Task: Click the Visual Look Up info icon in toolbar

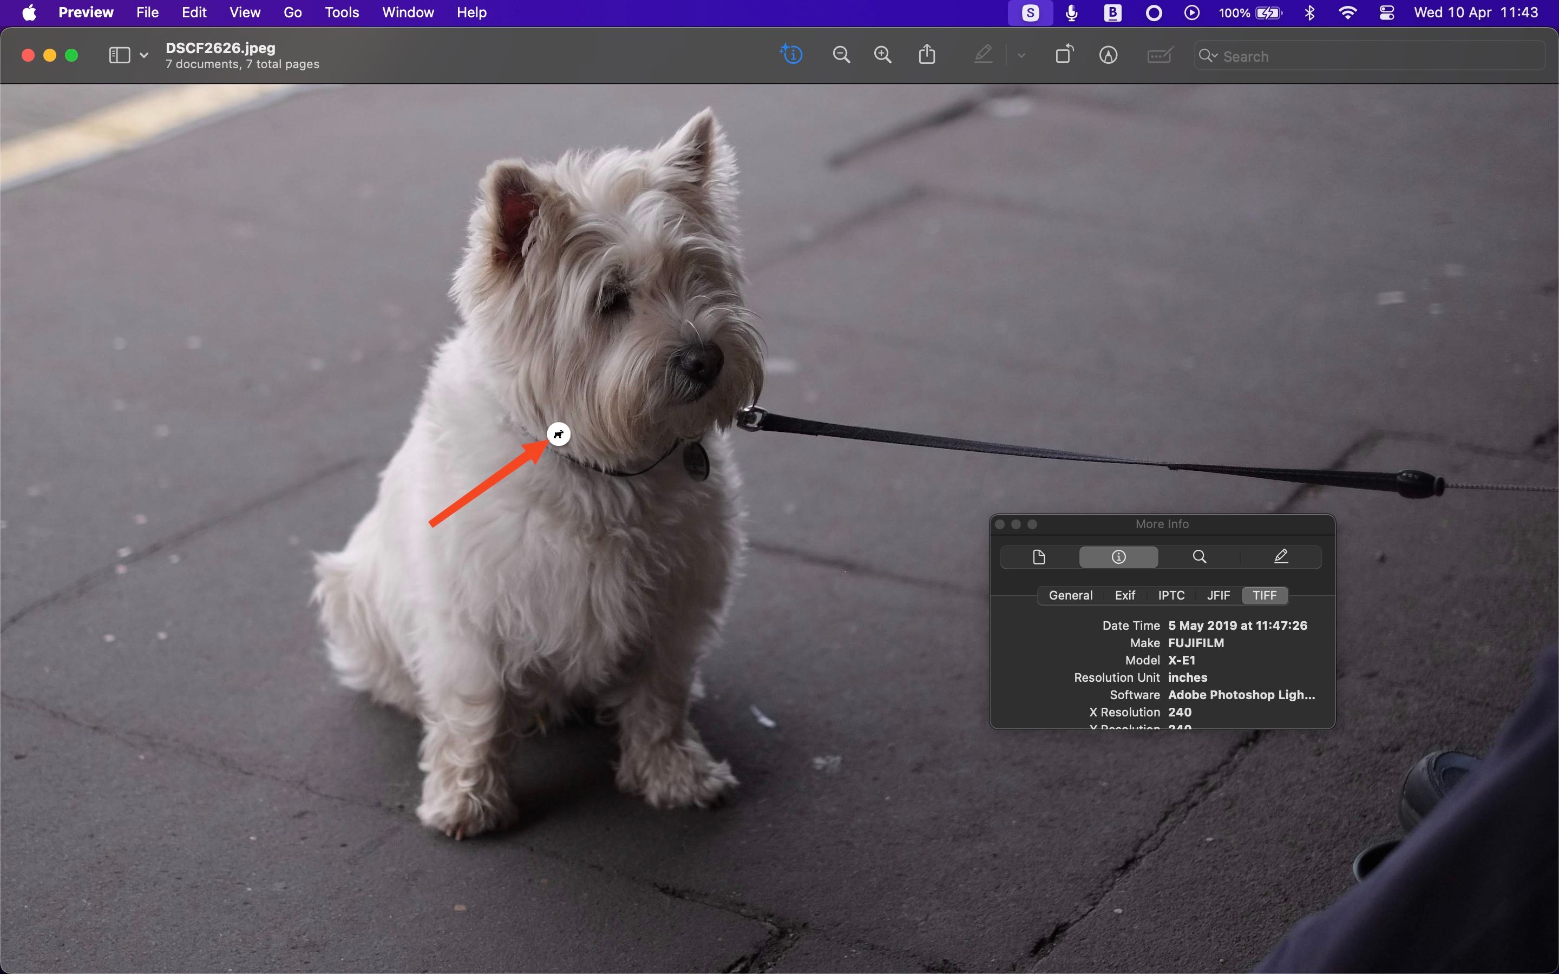Action: (791, 55)
